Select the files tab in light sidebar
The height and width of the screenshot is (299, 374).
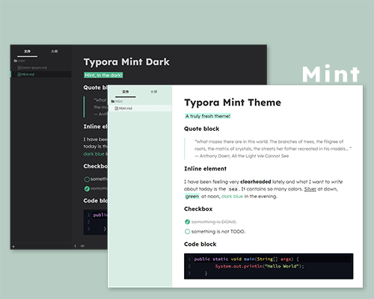pos(126,92)
